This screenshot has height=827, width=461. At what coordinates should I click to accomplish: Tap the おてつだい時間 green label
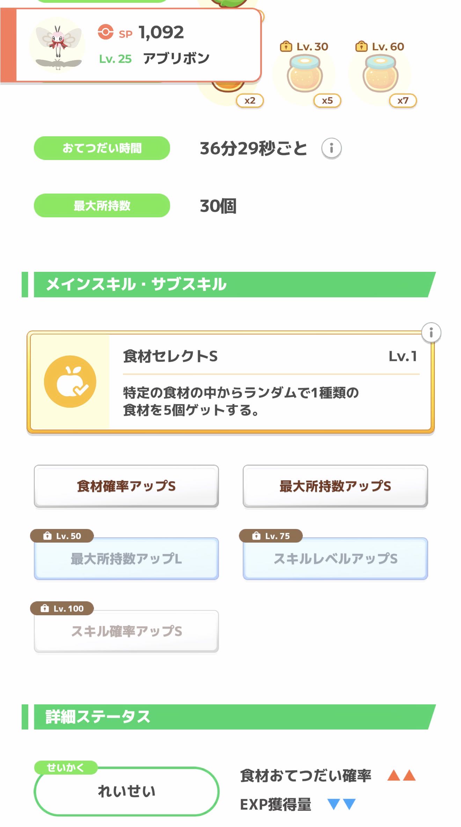[x=102, y=148]
